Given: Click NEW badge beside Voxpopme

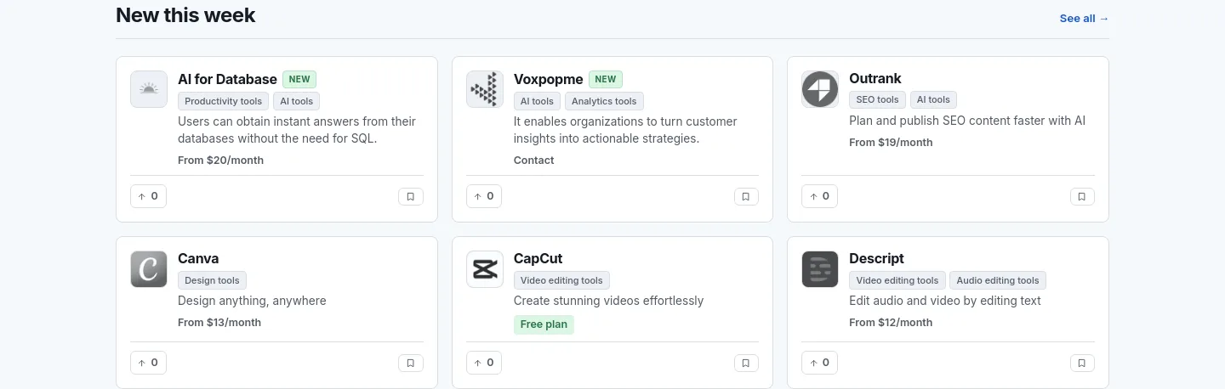Looking at the screenshot, I should coord(606,79).
